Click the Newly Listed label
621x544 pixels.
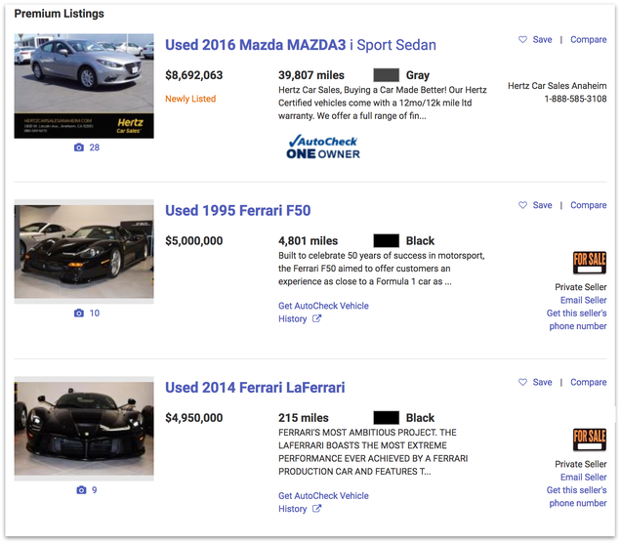click(x=190, y=99)
